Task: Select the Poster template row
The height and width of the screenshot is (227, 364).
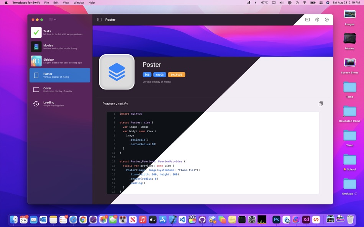Action: [x=60, y=75]
